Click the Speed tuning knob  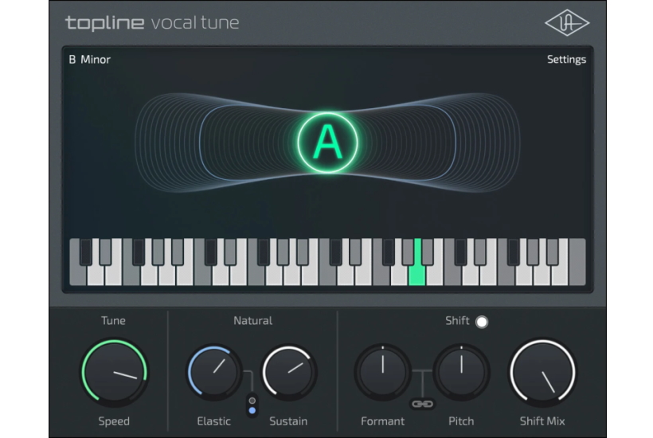115,372
